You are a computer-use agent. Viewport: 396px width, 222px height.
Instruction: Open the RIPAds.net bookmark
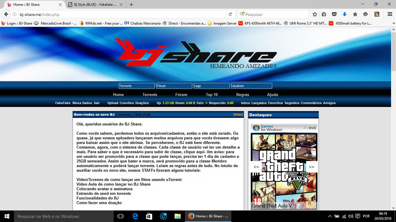tap(101, 23)
